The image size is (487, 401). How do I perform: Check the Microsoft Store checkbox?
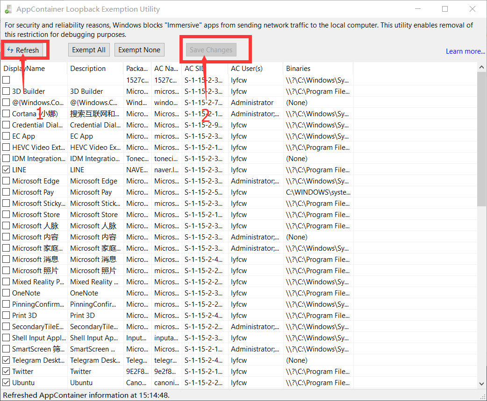pos(6,214)
